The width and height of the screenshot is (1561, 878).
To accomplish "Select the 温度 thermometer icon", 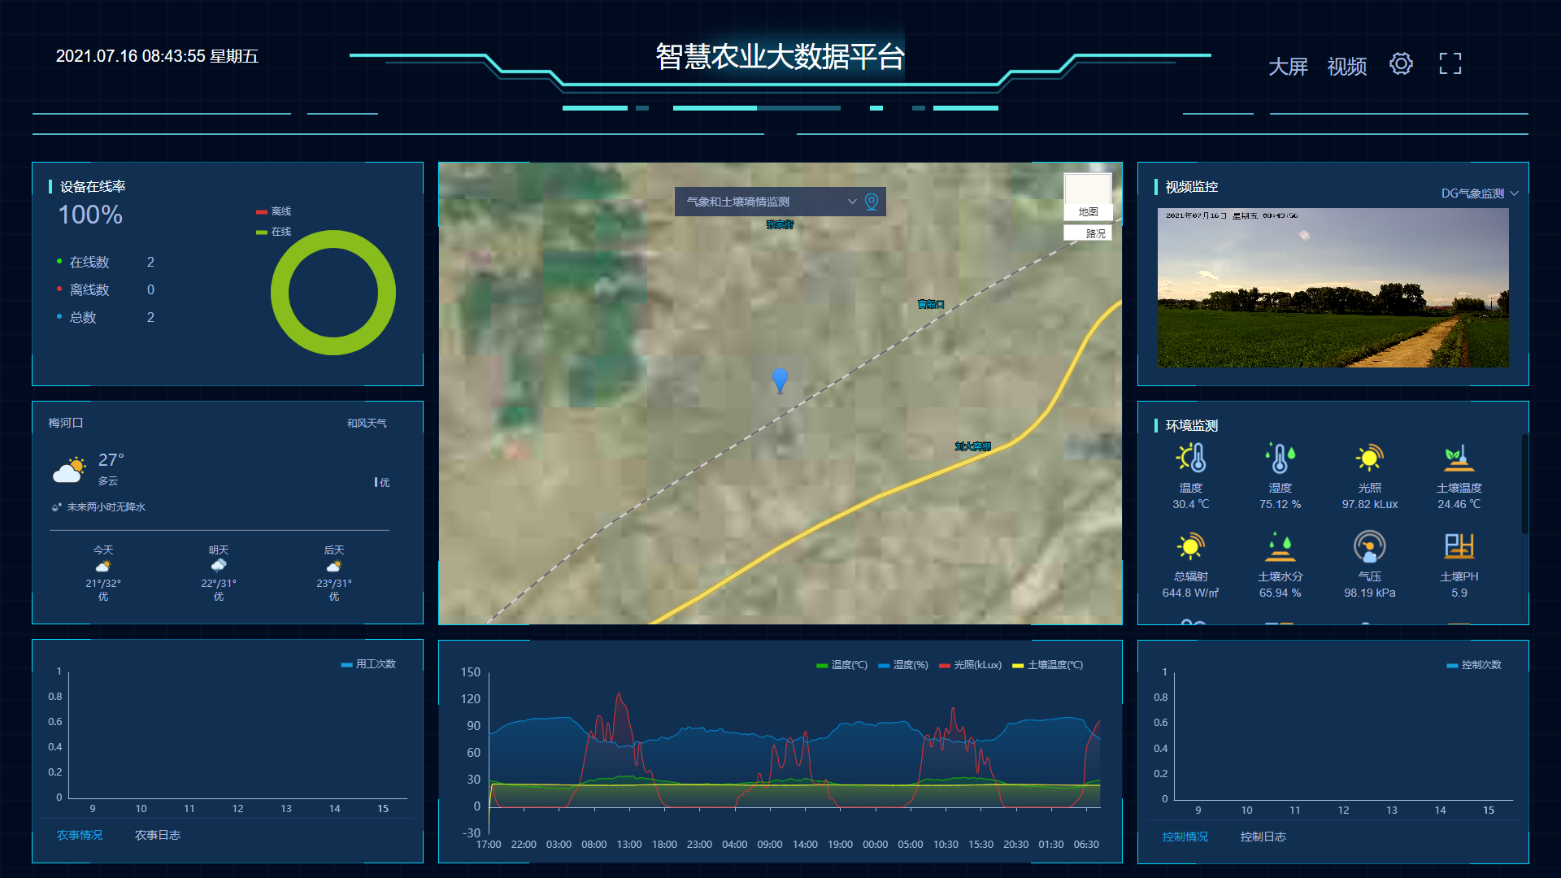I will (1191, 459).
